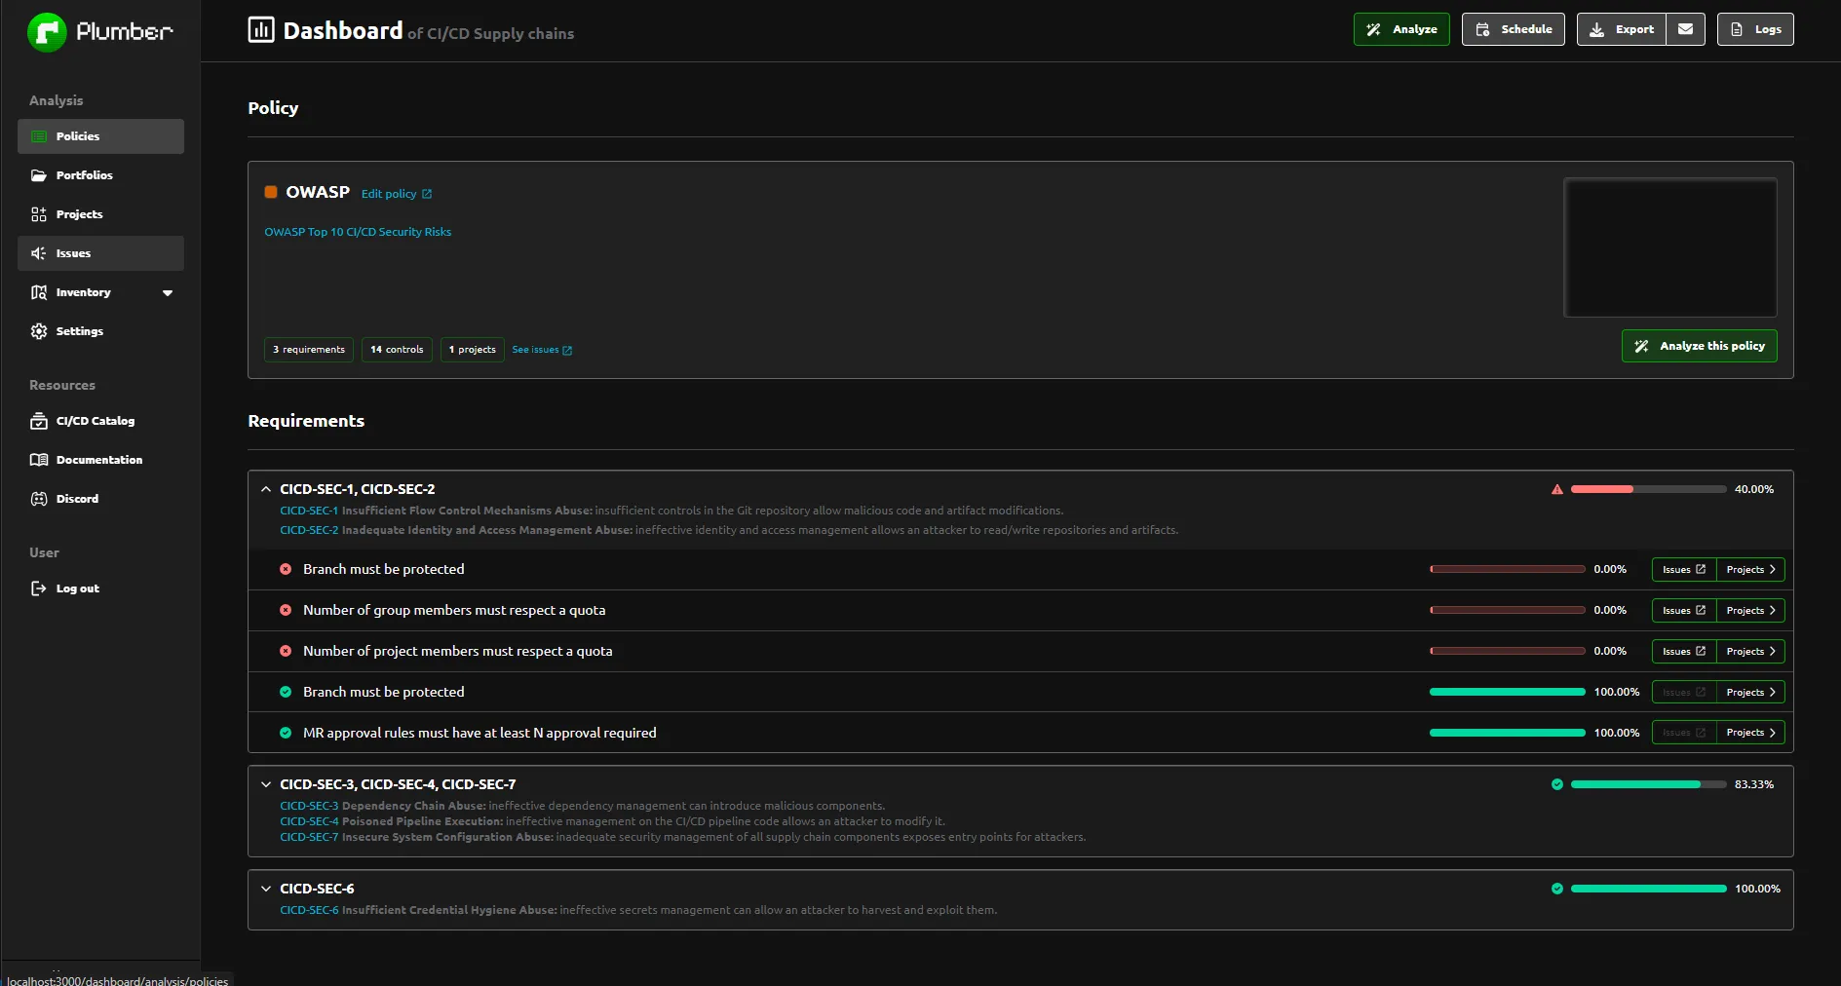This screenshot has width=1841, height=986.
Task: Open the Logs panel
Action: point(1754,28)
